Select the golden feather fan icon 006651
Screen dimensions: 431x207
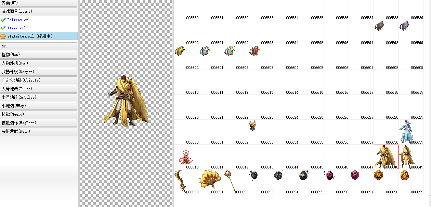click(x=207, y=180)
